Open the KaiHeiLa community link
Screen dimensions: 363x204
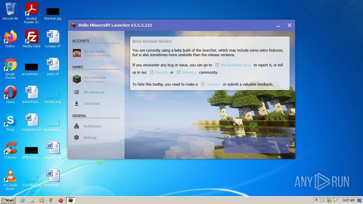tap(189, 72)
